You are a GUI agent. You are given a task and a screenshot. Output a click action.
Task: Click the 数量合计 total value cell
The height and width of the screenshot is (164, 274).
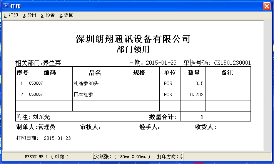pos(202,117)
